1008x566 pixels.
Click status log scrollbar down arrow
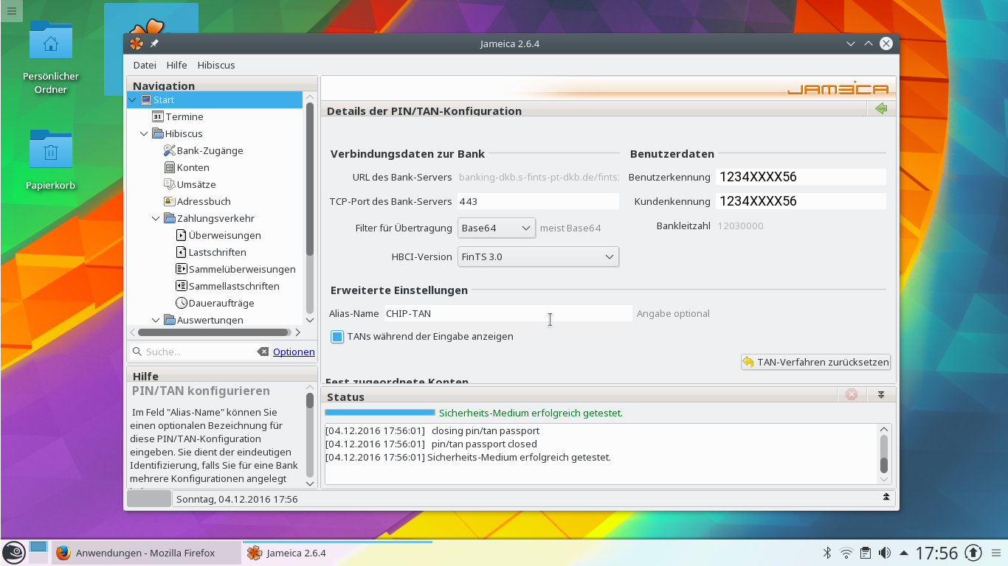pyautogui.click(x=884, y=478)
